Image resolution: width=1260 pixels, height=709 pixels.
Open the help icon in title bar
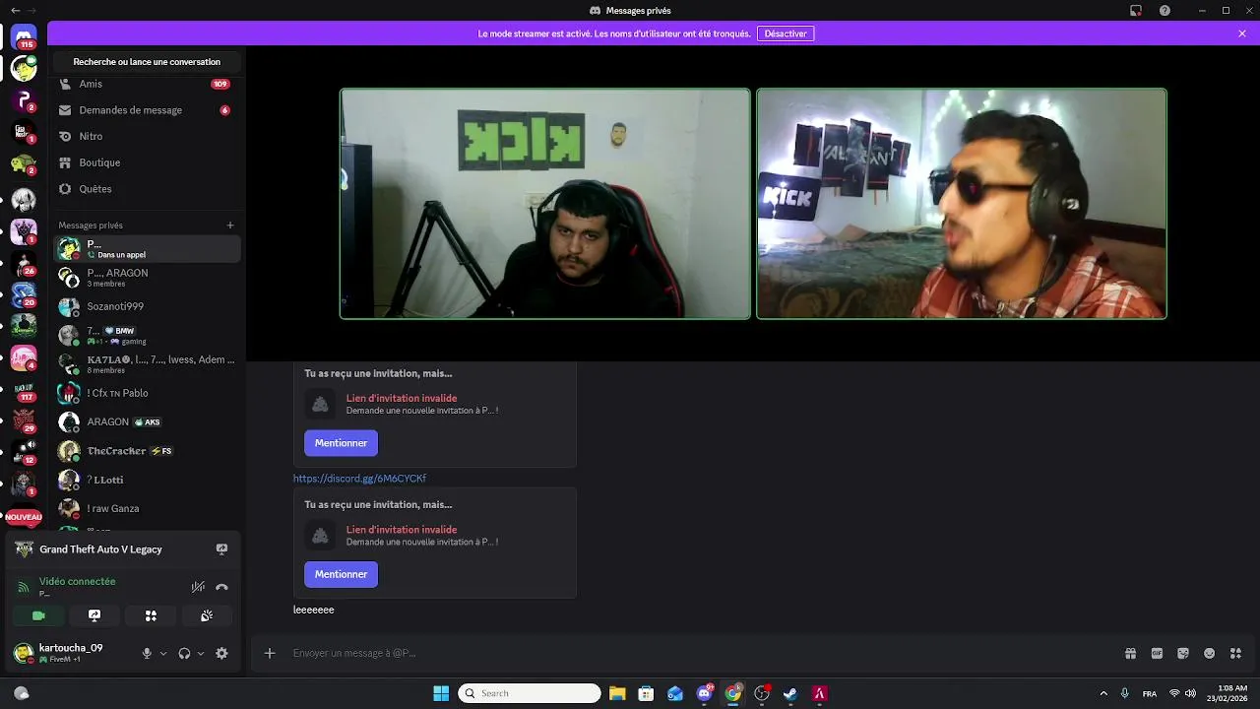[x=1165, y=10]
